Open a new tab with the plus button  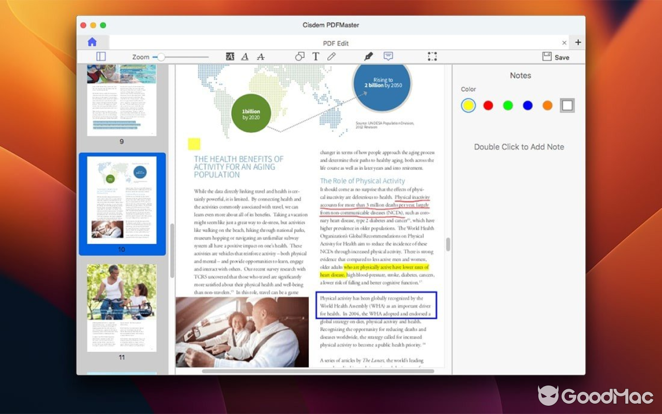(x=578, y=42)
